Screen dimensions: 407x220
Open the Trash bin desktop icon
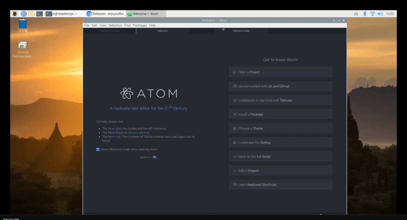pos(23,25)
